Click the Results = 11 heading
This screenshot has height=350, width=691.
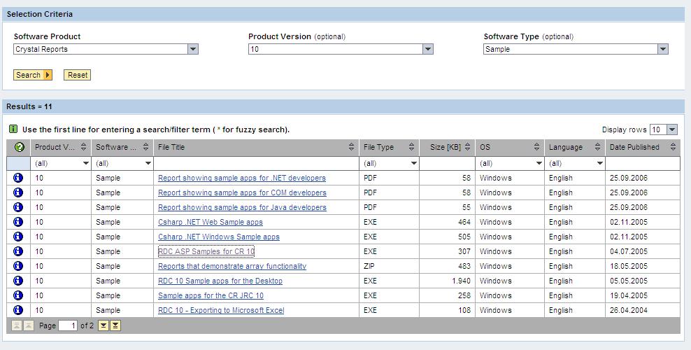click(x=29, y=106)
